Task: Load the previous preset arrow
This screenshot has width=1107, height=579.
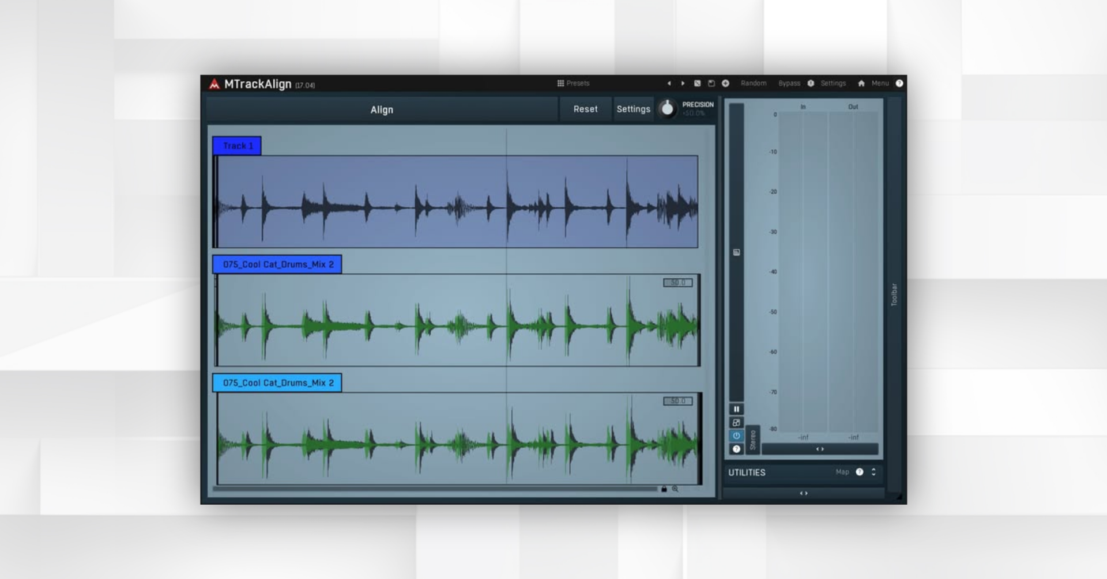Action: coord(669,84)
